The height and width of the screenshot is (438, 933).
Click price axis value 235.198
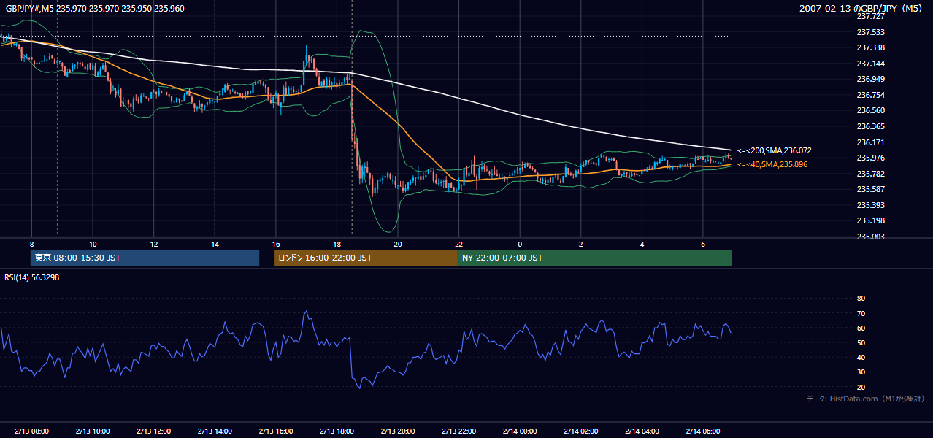coord(870,220)
